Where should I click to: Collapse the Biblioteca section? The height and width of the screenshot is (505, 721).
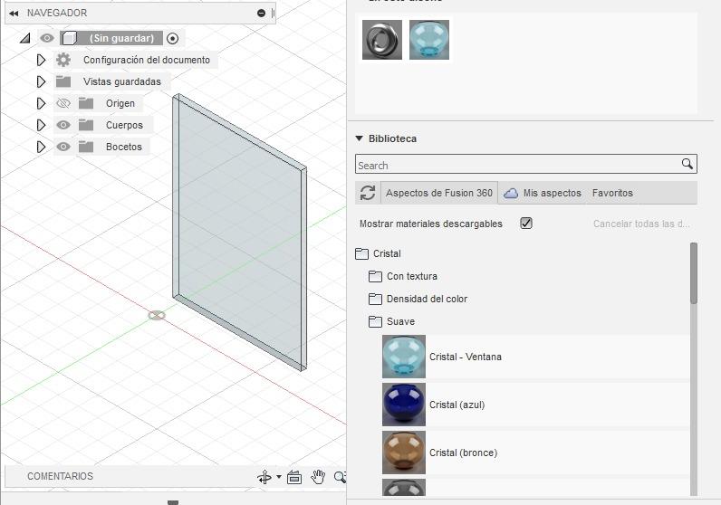[360, 138]
